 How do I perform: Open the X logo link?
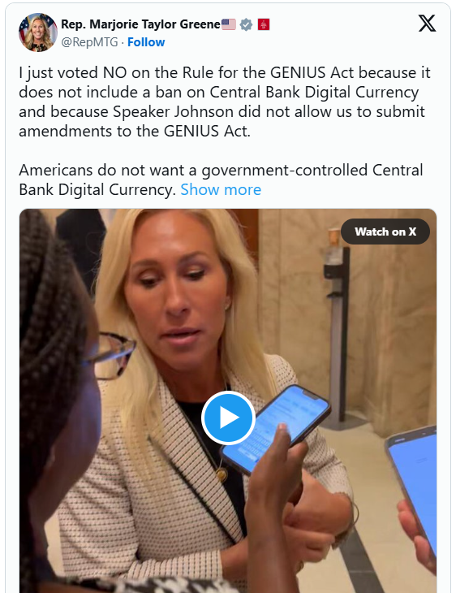pyautogui.click(x=427, y=24)
